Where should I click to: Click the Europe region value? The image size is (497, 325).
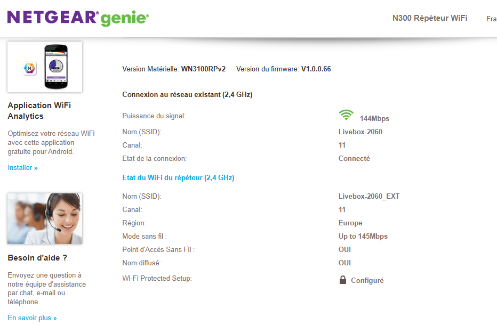pyautogui.click(x=350, y=223)
